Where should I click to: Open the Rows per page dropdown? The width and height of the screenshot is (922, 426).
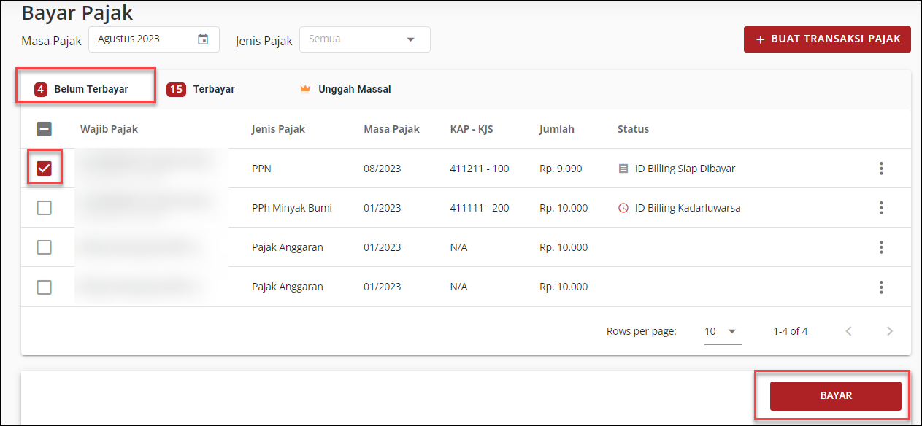click(x=721, y=331)
